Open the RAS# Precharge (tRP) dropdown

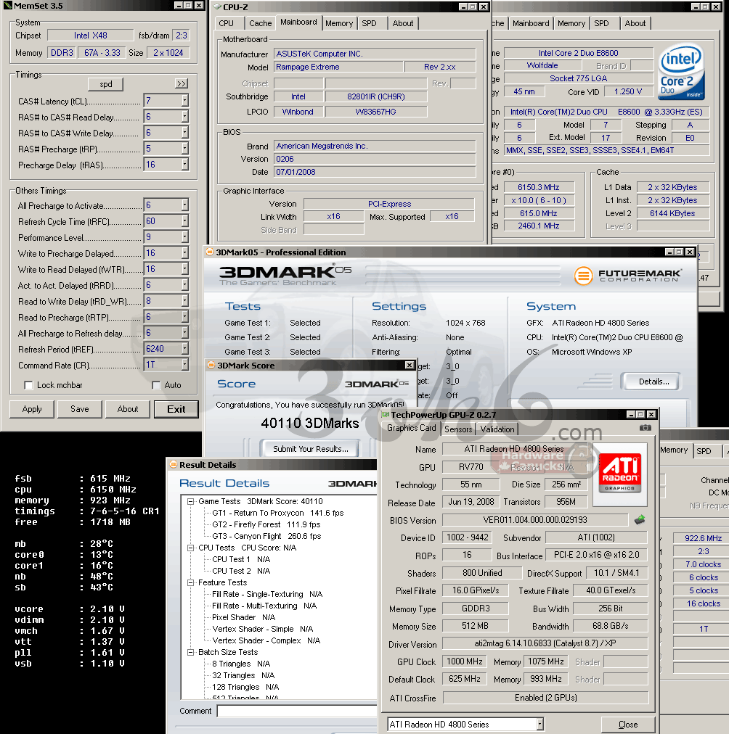[184, 149]
